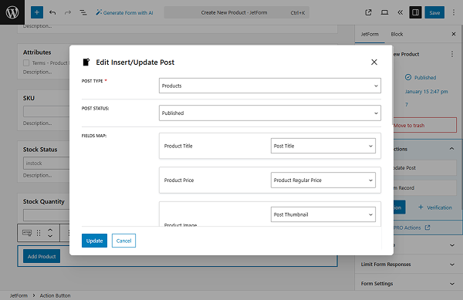
Task: Move the block down
Action: 50,236
